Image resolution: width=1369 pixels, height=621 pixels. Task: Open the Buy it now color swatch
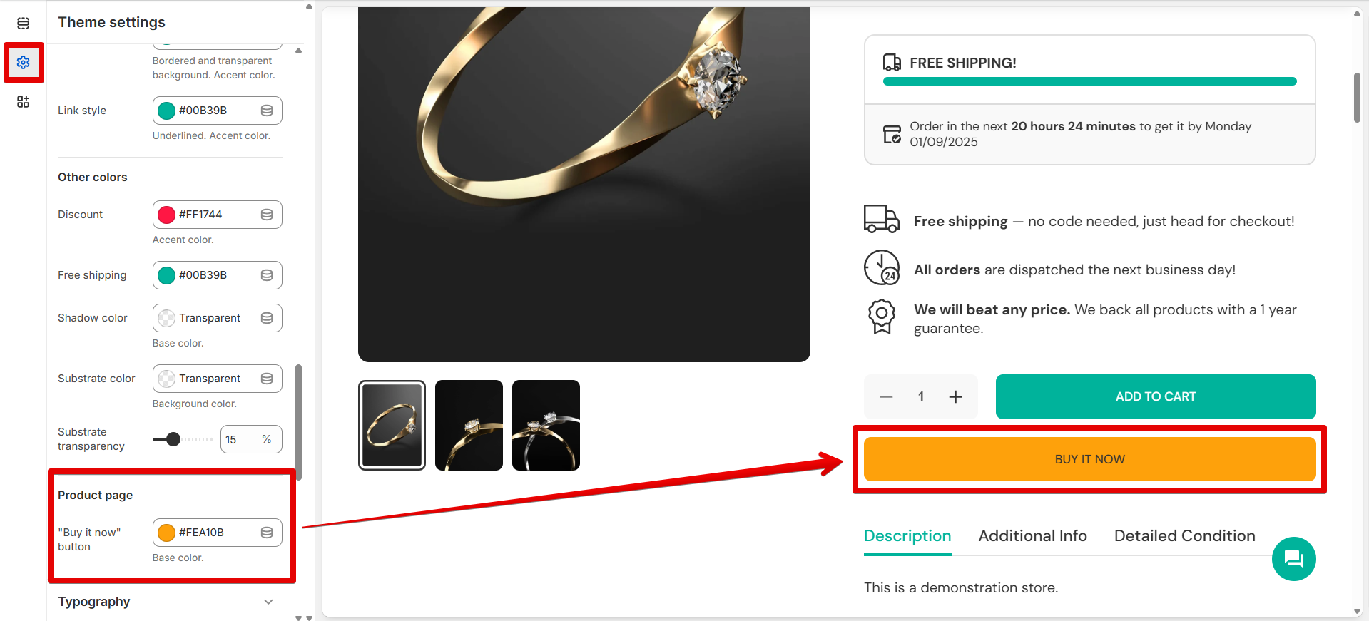click(x=167, y=533)
